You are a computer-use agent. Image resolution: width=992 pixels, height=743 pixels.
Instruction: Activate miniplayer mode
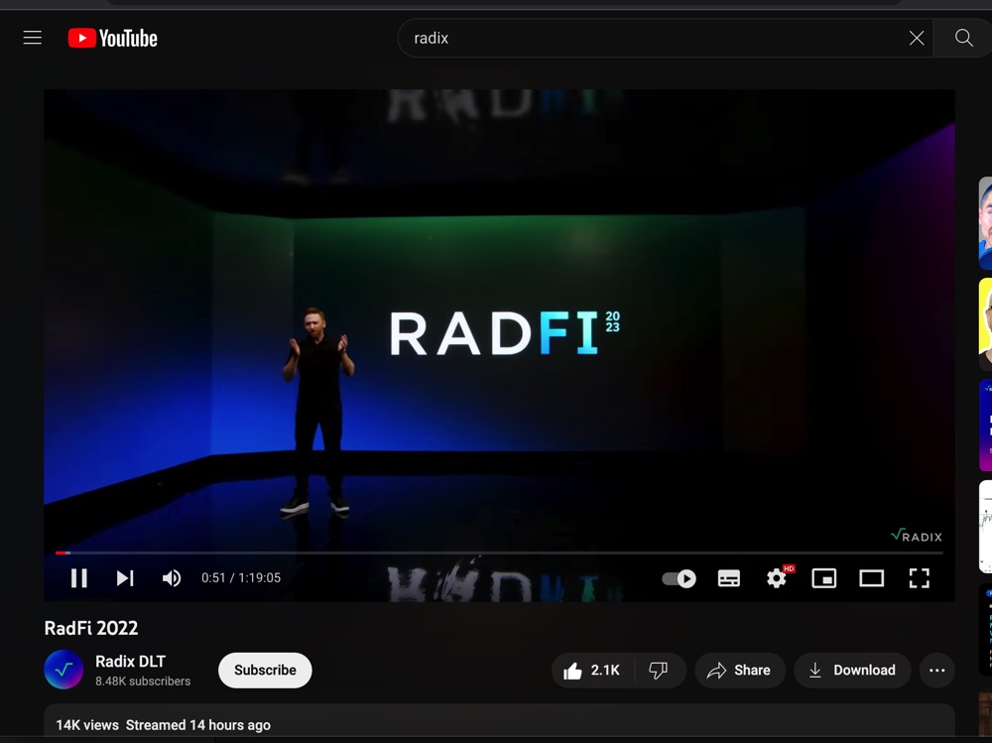tap(823, 578)
